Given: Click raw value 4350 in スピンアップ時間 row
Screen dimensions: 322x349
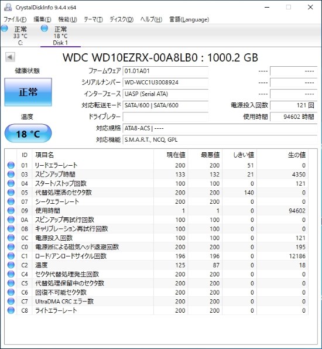Looking at the screenshot, I should 299,174.
